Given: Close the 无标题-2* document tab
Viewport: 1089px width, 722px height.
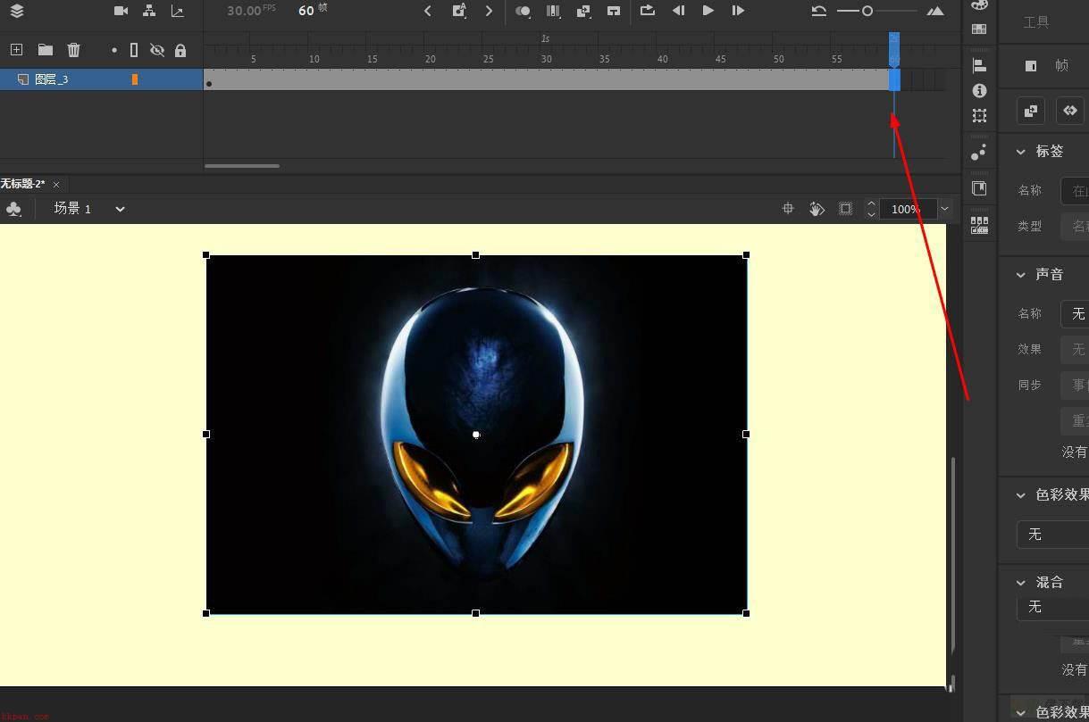Looking at the screenshot, I should [x=56, y=185].
